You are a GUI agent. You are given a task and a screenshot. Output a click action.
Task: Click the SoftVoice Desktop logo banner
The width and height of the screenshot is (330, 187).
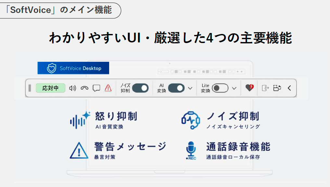(x=73, y=68)
